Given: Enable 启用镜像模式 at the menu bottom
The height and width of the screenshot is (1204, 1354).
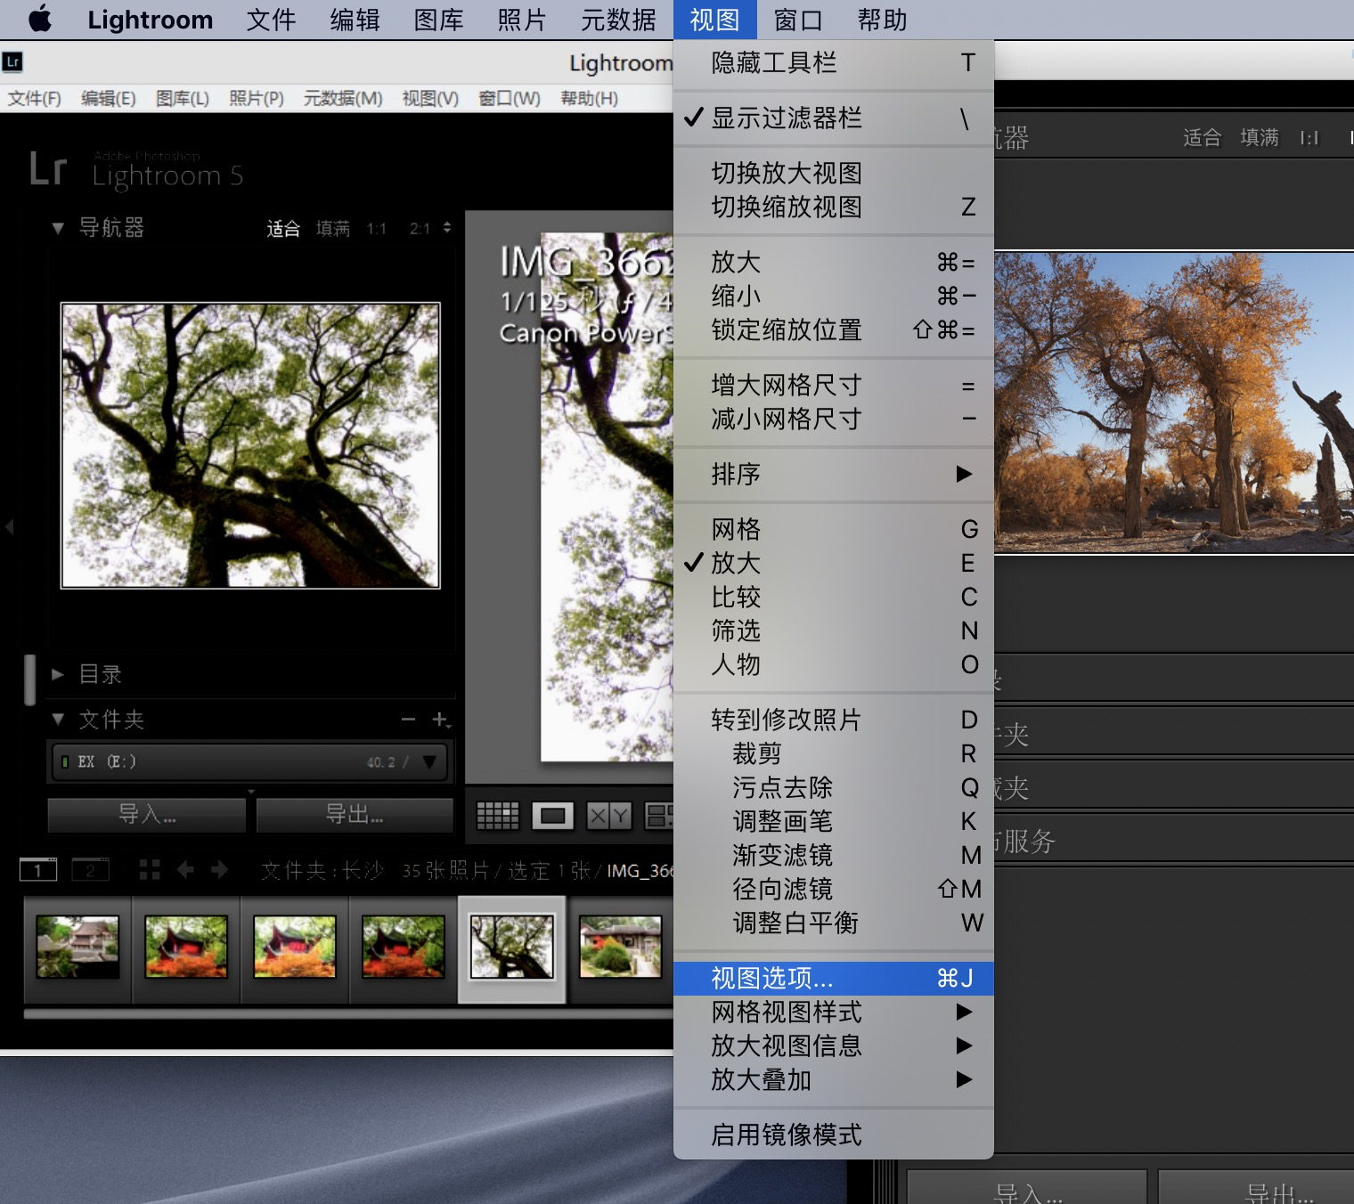Looking at the screenshot, I should (834, 1135).
